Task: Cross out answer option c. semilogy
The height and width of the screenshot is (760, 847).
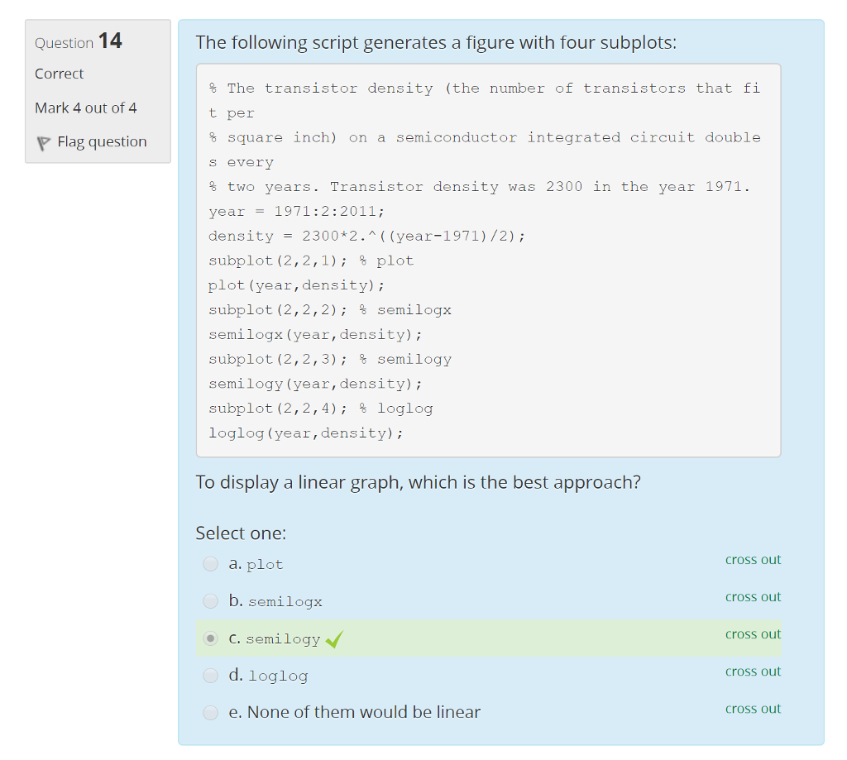Action: point(753,634)
